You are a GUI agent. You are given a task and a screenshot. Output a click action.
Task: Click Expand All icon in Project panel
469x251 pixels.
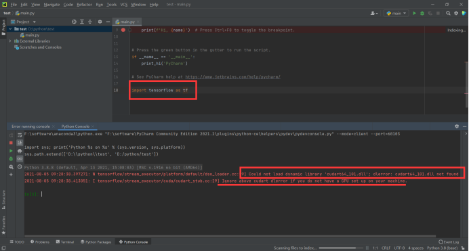pos(82,22)
